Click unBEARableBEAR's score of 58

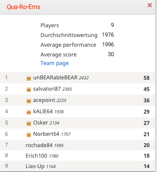(x=147, y=78)
